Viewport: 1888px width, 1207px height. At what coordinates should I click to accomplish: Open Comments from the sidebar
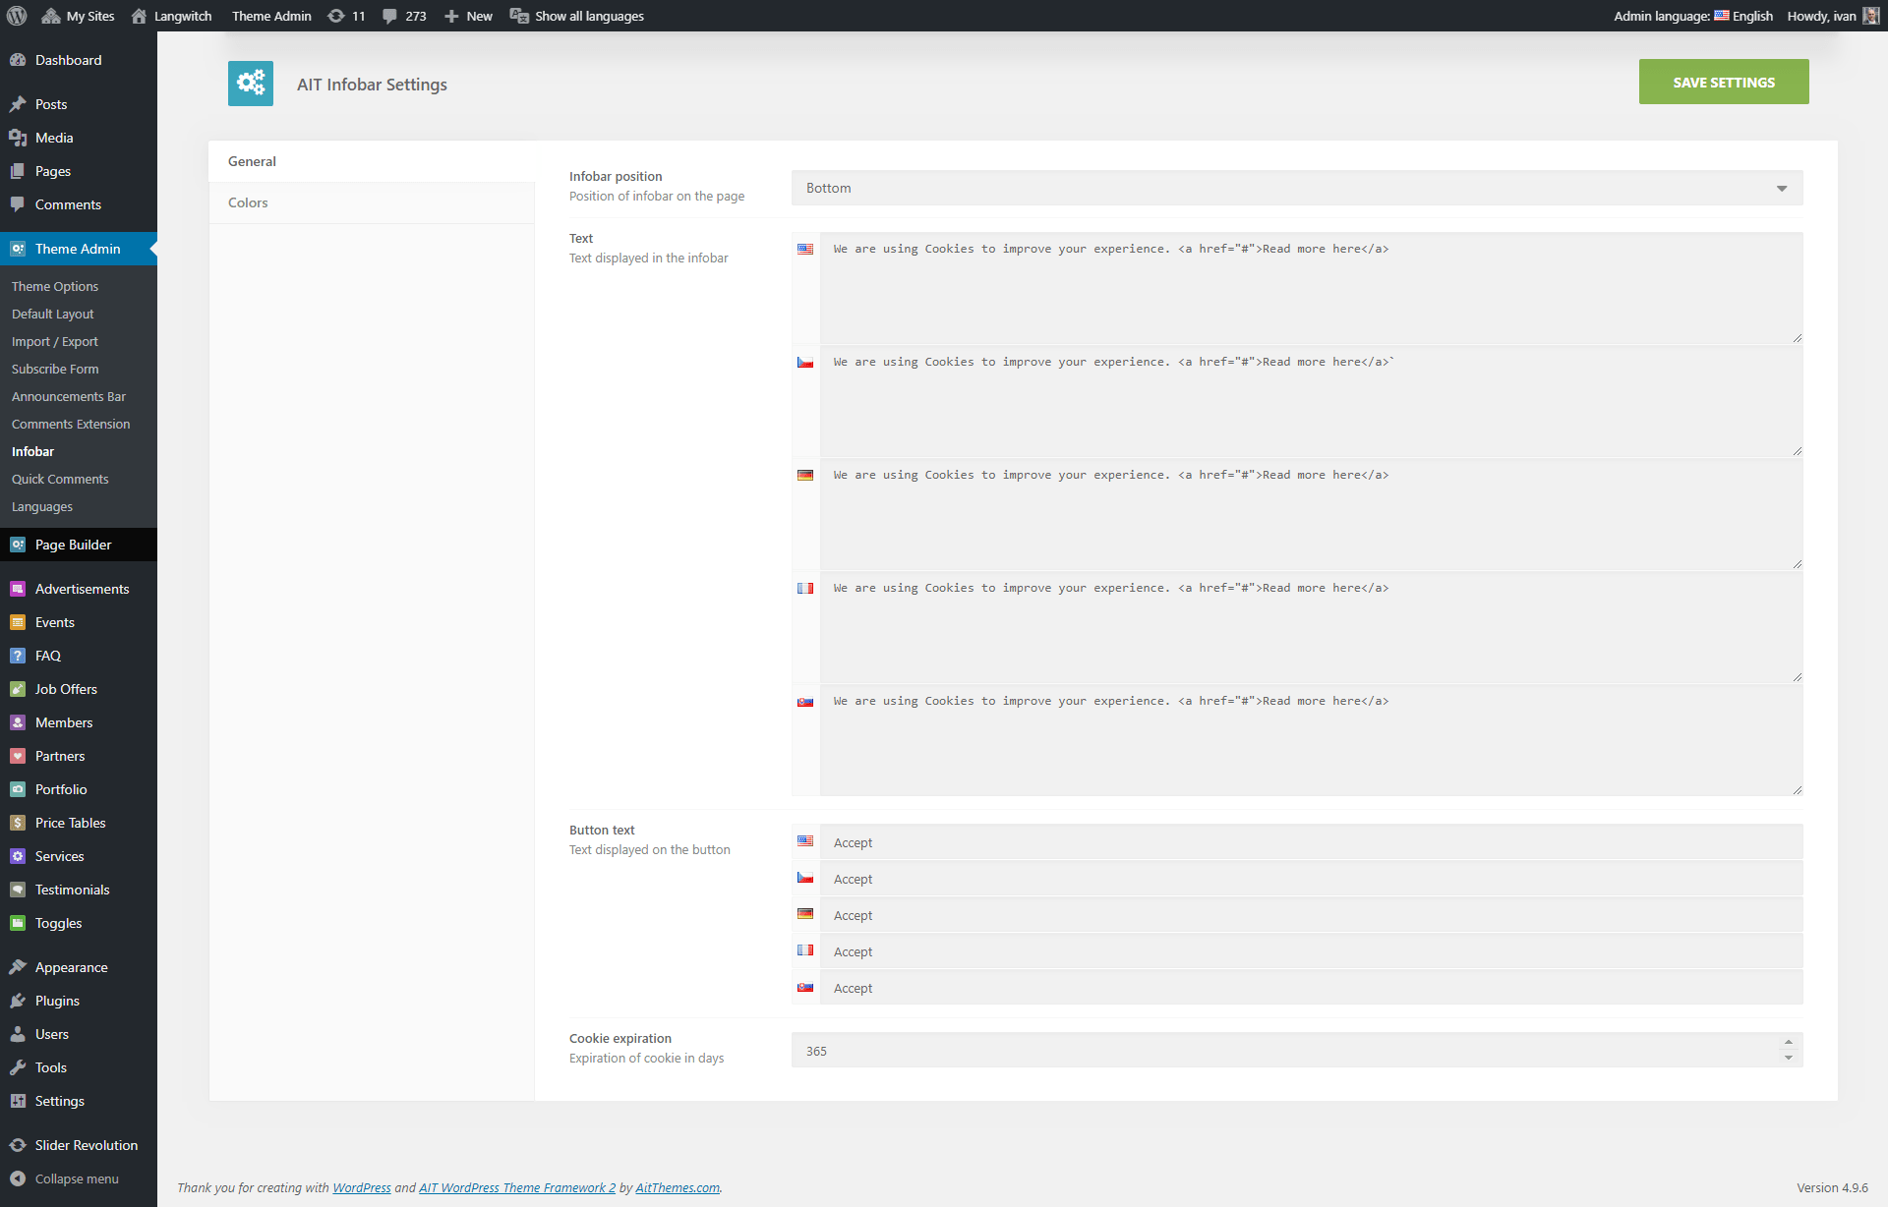point(79,204)
